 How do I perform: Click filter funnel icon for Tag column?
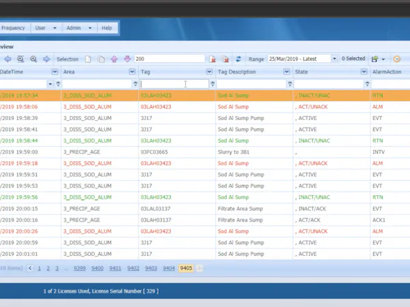point(213,84)
